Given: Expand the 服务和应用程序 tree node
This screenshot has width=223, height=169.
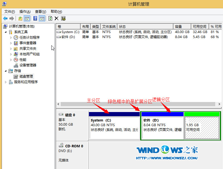Looking at the screenshot, I should point(6,82).
